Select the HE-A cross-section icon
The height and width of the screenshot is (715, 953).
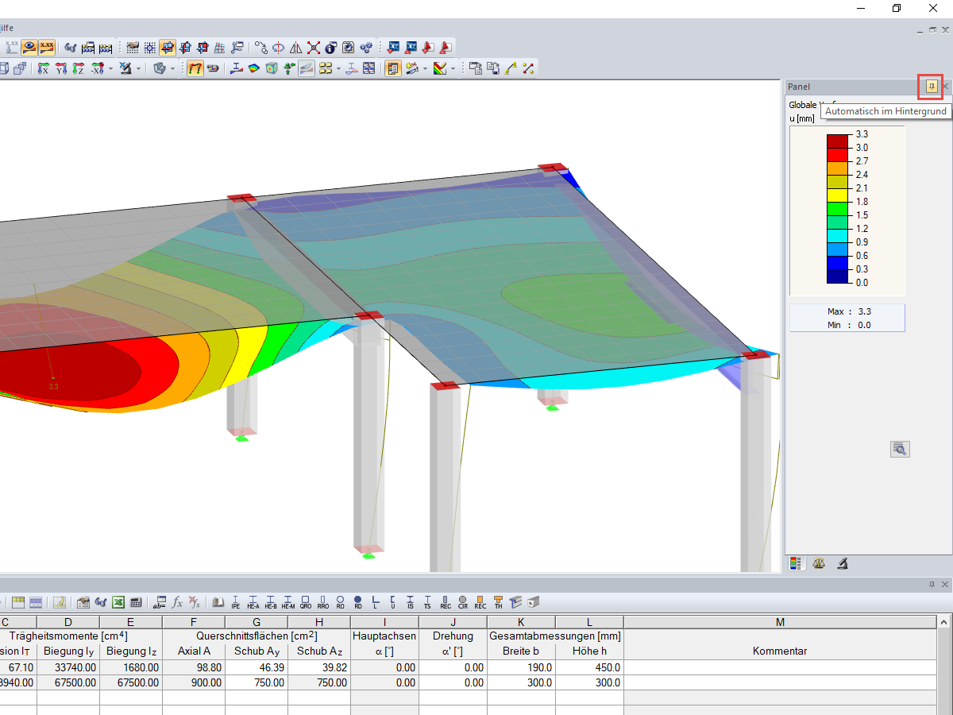[x=253, y=602]
